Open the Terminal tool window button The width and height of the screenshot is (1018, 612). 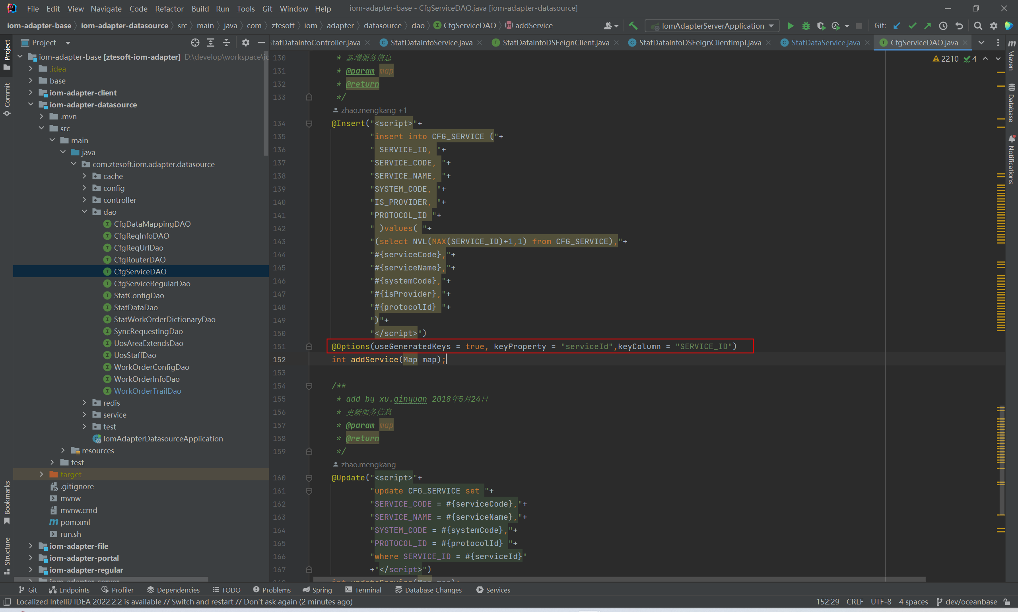coord(363,590)
